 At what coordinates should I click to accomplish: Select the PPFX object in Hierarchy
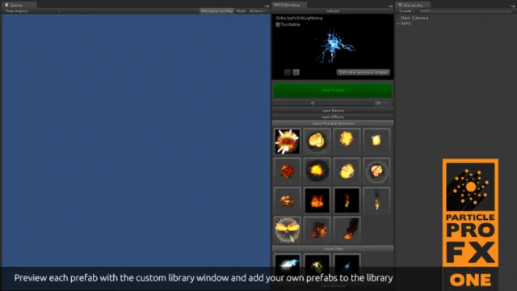406,23
